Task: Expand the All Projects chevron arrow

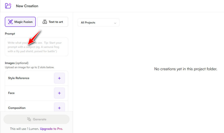Action: (x=115, y=23)
